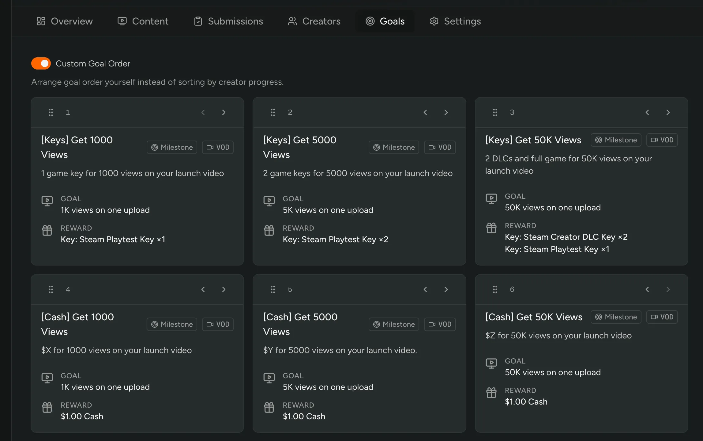Click the goal video icon in [Cash] Get 50K Views
The width and height of the screenshot is (703, 441).
click(491, 364)
